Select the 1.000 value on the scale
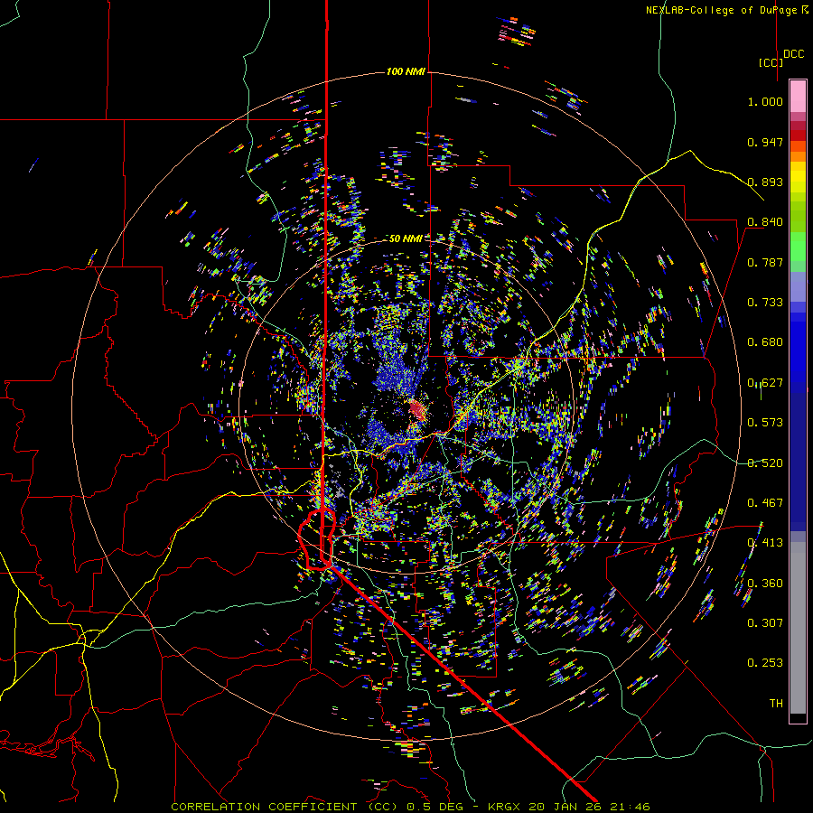This screenshot has height=813, width=813. (765, 101)
